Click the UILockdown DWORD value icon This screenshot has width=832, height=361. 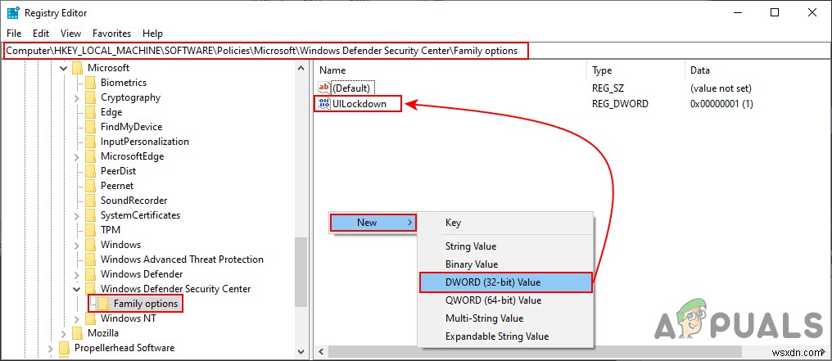tap(323, 104)
